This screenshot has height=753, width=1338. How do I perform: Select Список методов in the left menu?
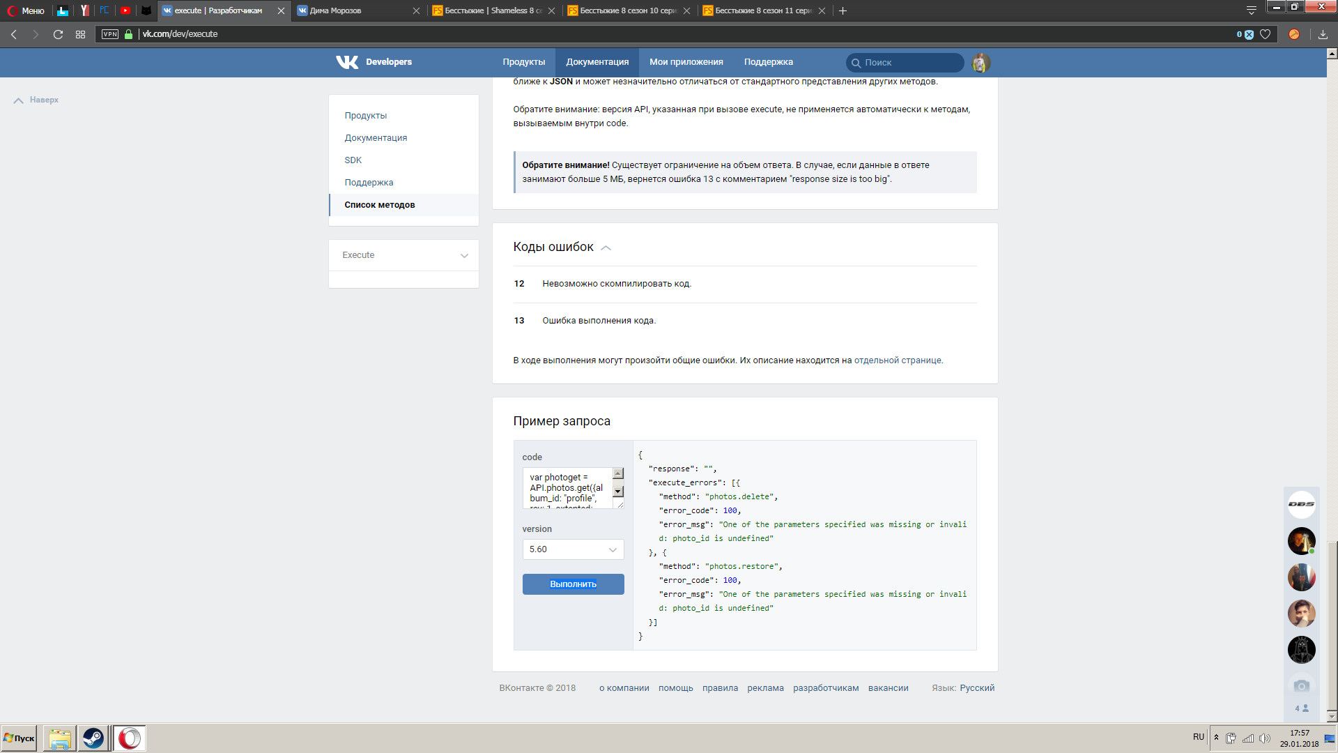[380, 205]
